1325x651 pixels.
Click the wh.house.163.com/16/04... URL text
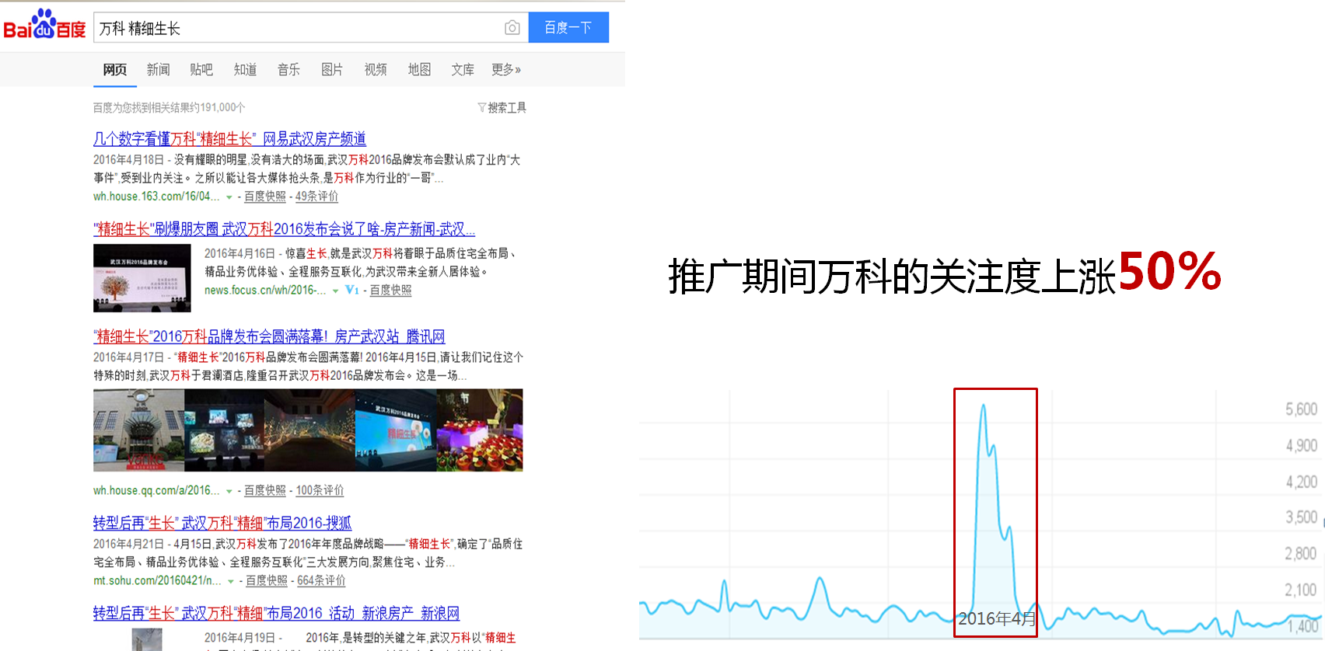156,197
